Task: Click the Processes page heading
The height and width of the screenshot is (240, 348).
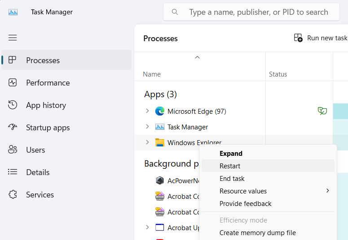Action: click(160, 39)
